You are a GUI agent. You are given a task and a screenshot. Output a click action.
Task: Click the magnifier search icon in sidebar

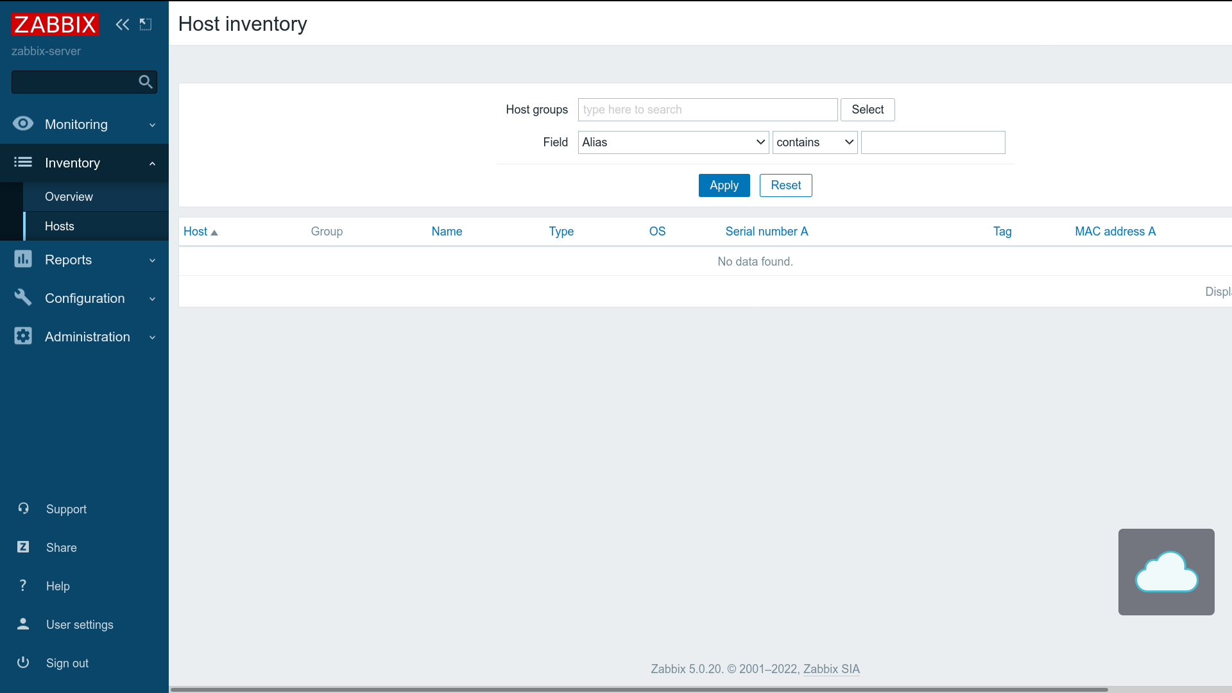click(146, 82)
